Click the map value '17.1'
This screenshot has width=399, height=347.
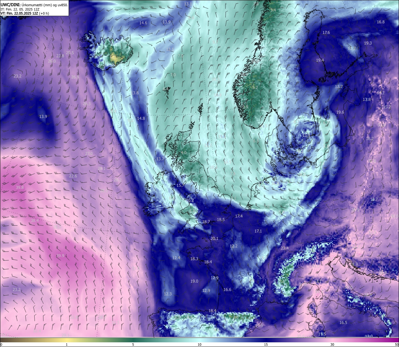click(258, 231)
